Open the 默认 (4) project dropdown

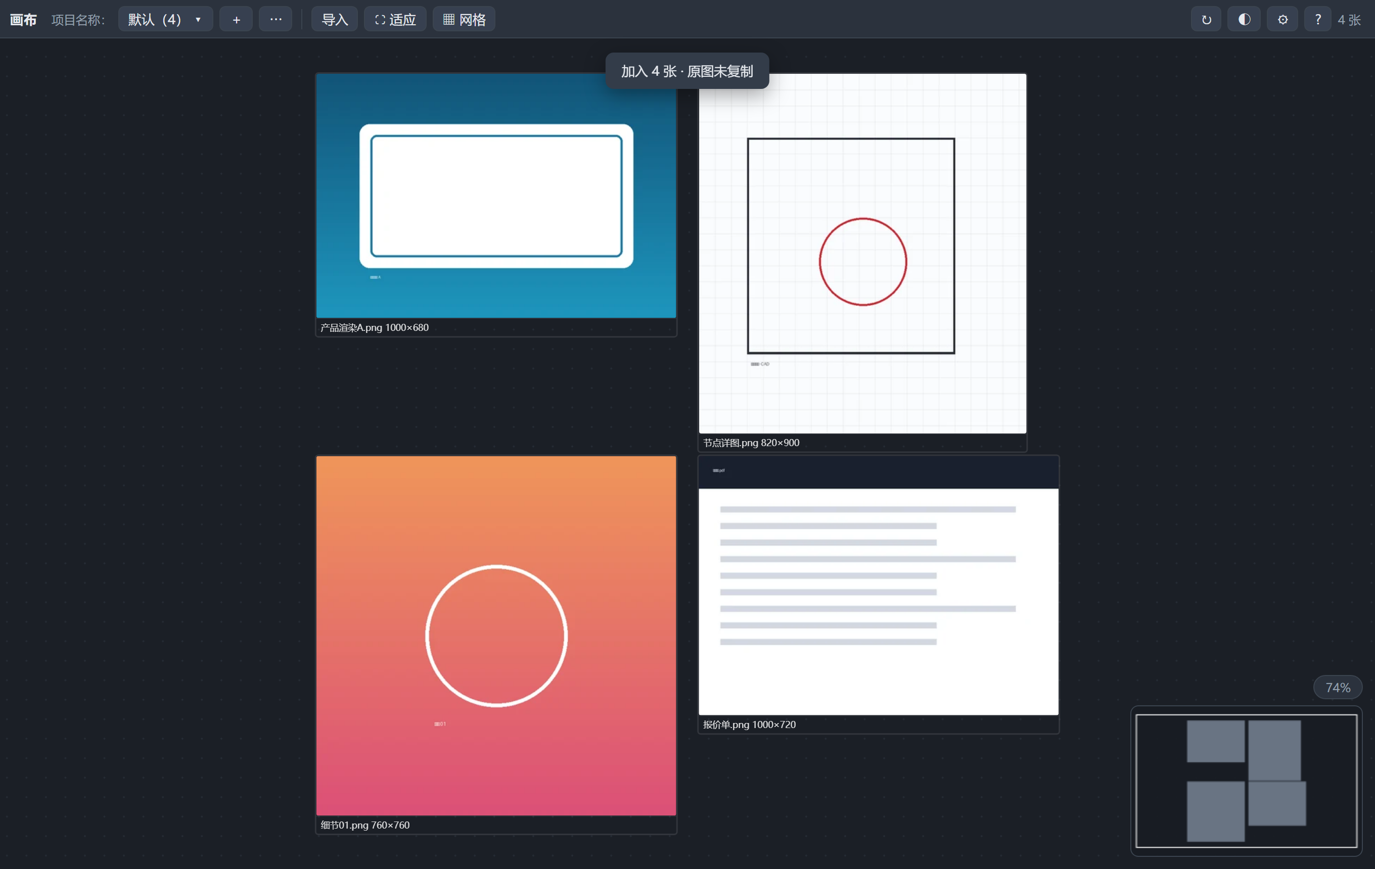click(165, 19)
